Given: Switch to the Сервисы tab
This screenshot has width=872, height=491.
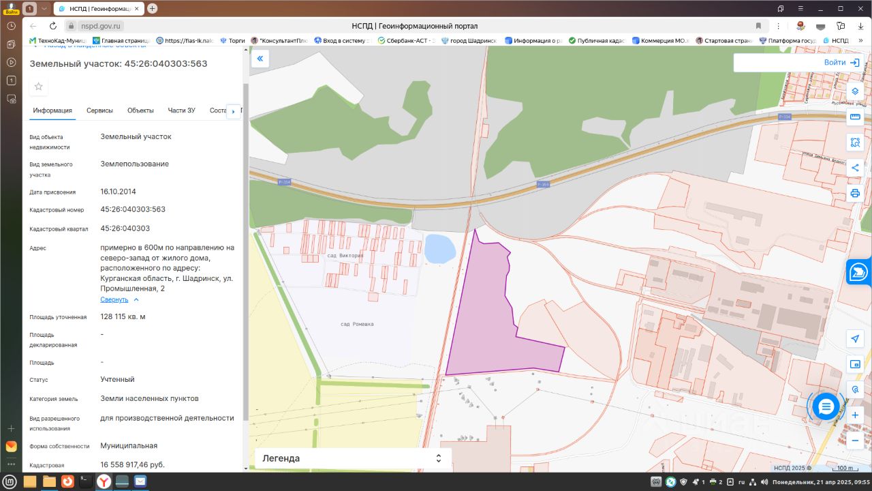Looking at the screenshot, I should [x=99, y=110].
